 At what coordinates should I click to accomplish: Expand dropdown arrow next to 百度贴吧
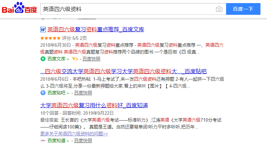tap(68, 93)
